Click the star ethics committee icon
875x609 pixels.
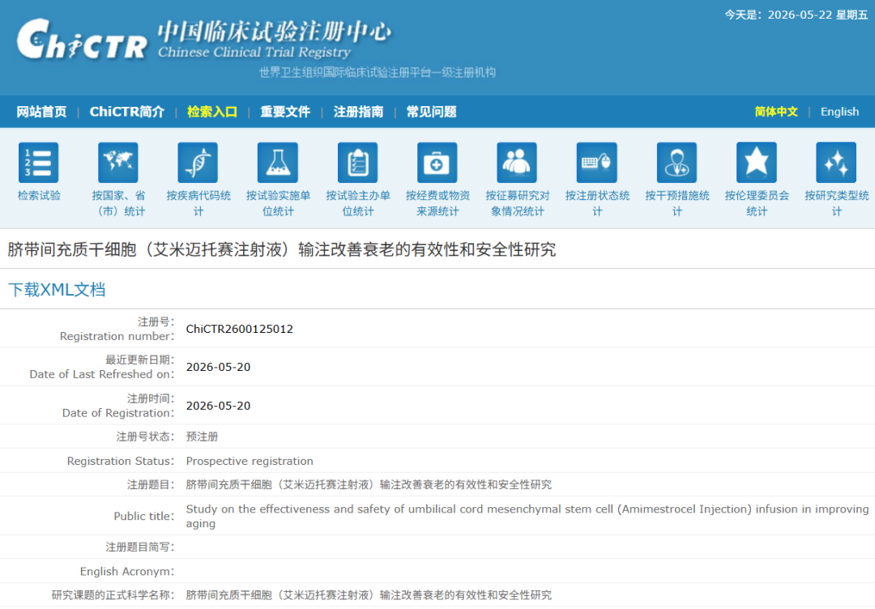(757, 162)
